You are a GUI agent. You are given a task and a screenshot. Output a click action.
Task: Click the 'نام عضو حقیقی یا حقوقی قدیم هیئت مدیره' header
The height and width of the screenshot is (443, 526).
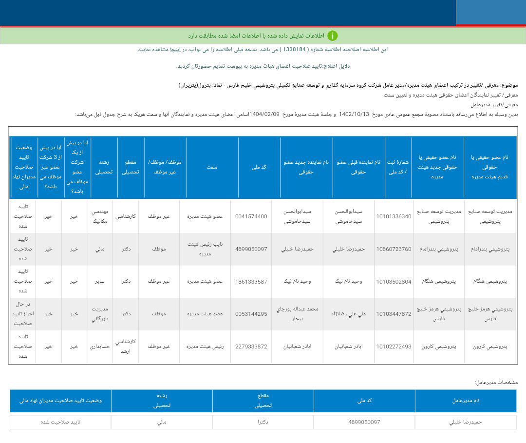[489, 167]
